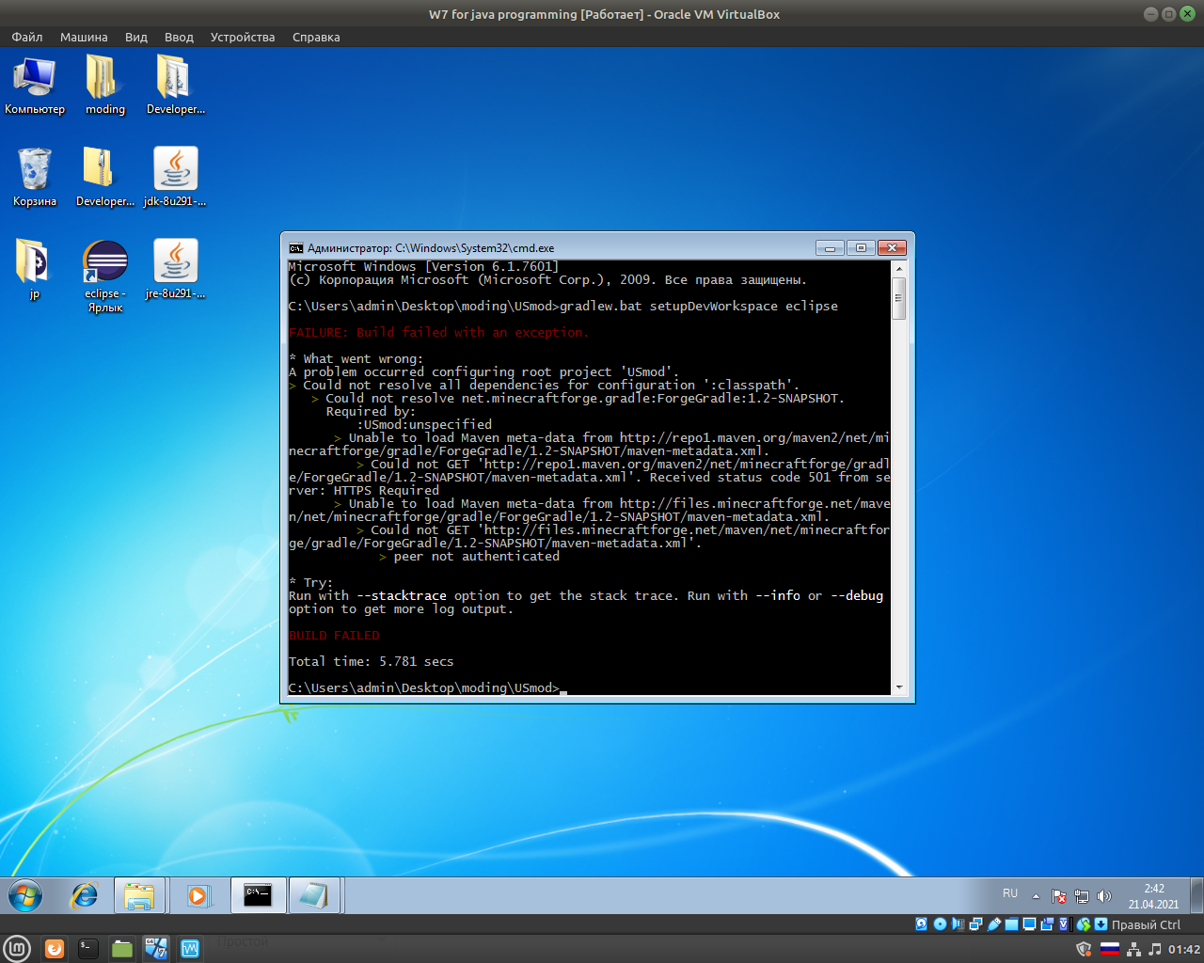The width and height of the screenshot is (1204, 963).
Task: Click VirtualBox optical disk indicator
Action: point(940,924)
